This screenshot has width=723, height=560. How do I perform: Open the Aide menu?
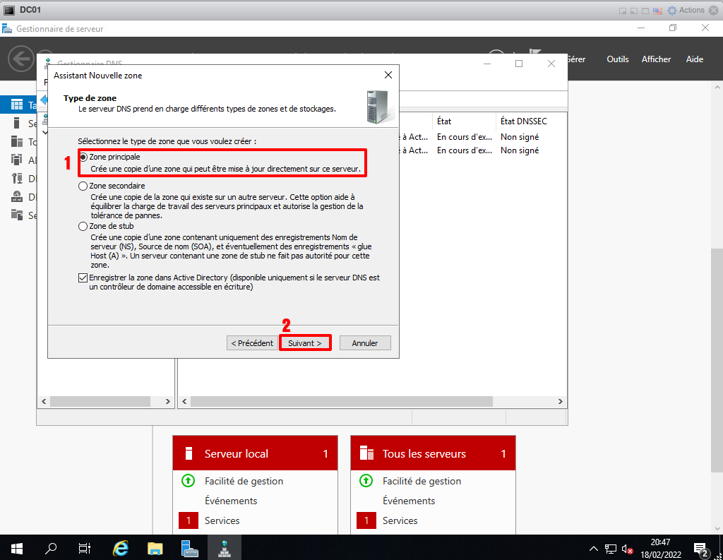pos(695,59)
